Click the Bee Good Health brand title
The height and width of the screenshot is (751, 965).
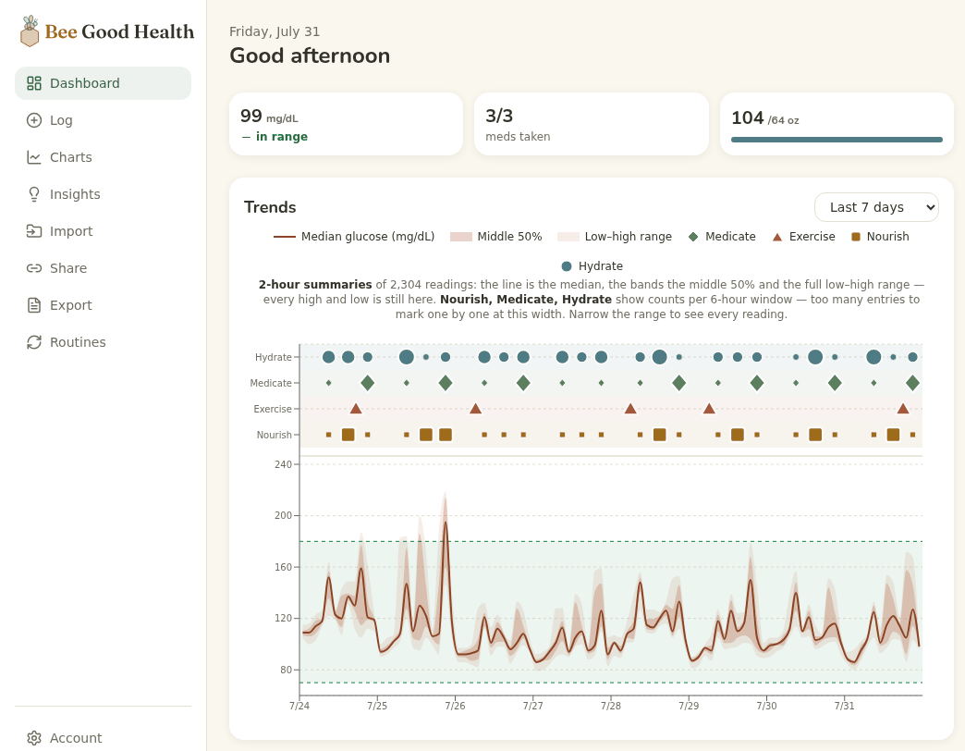pyautogui.click(x=119, y=31)
